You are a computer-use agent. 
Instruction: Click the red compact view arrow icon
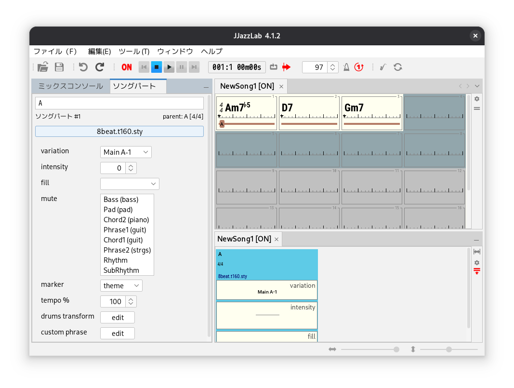(477, 271)
